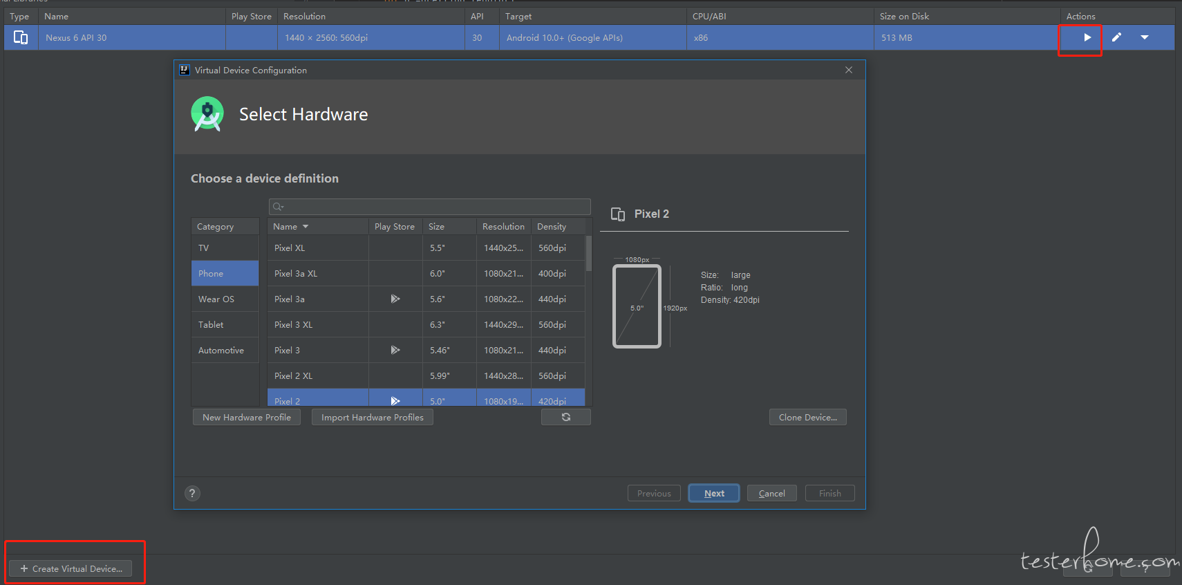Click Play Store icon in Pixel 3a row
This screenshot has height=585, width=1182.
click(395, 299)
